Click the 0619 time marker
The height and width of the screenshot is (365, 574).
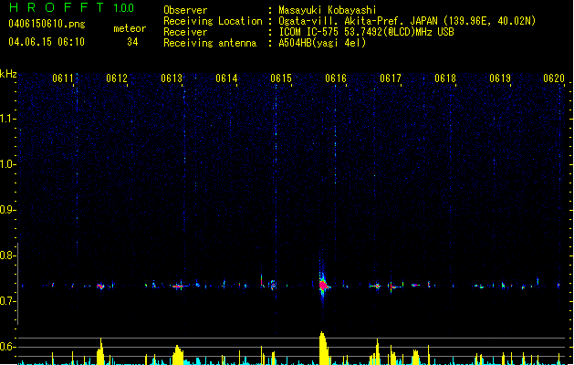tap(500, 78)
